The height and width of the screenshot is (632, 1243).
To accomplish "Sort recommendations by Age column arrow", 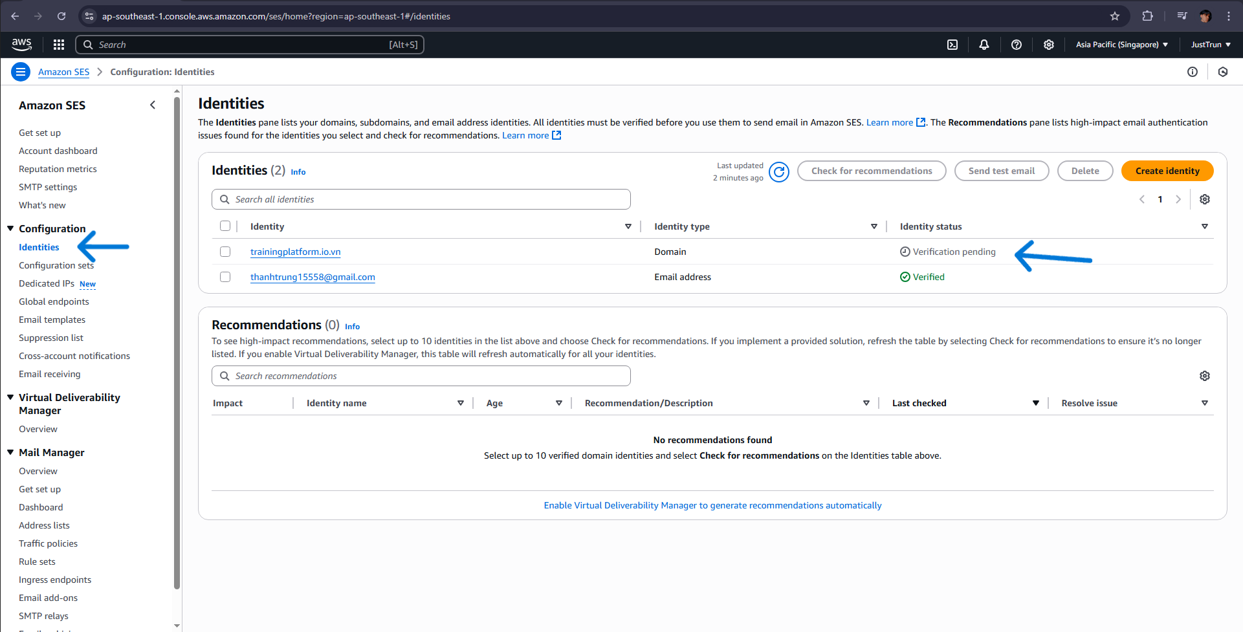I will pos(558,403).
